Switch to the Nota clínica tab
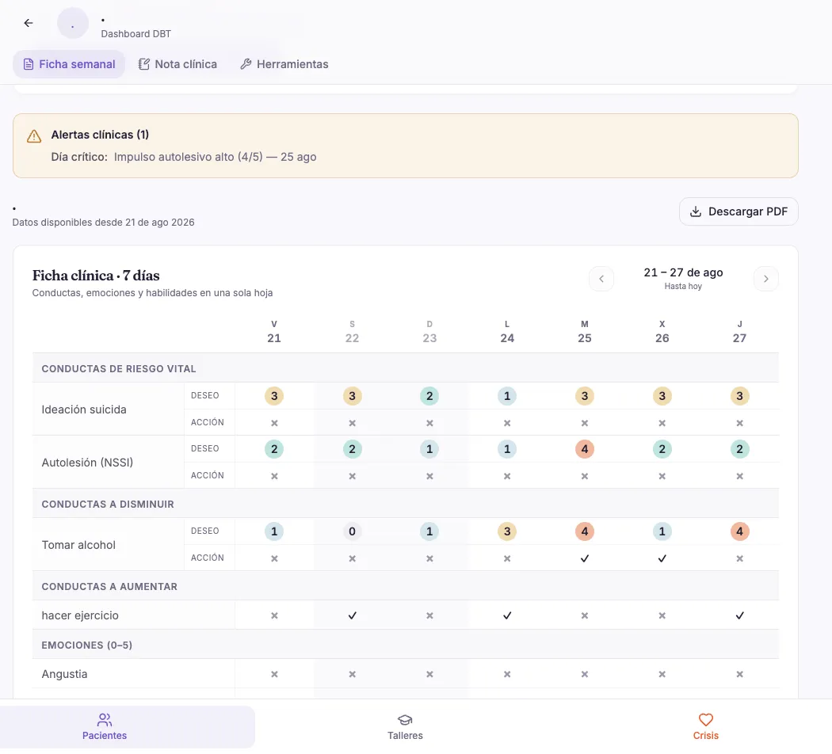The width and height of the screenshot is (832, 754). 177,64
